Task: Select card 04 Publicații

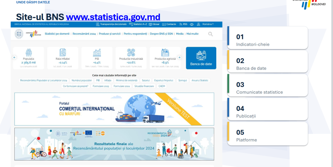Action: (x=268, y=109)
